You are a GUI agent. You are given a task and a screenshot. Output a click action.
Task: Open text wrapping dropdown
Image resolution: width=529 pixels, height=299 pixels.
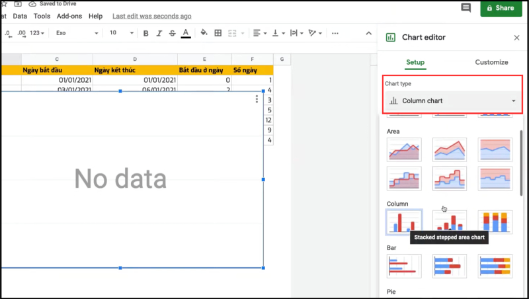(297, 33)
